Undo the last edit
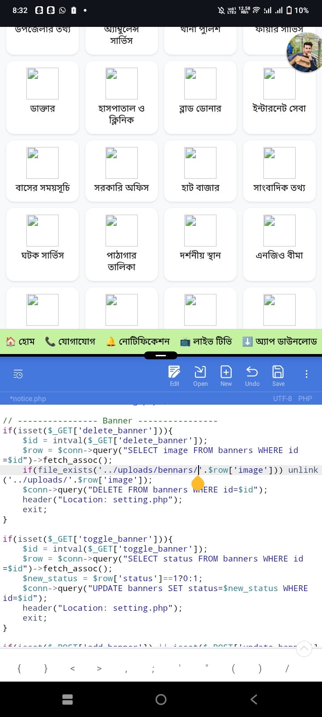 [x=252, y=376]
